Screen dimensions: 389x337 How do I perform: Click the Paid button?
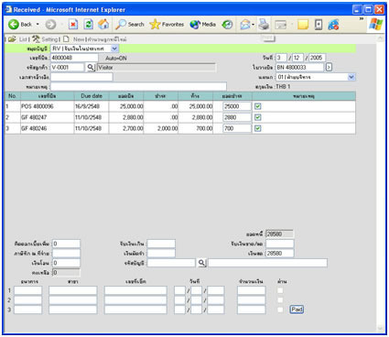pos(297,310)
